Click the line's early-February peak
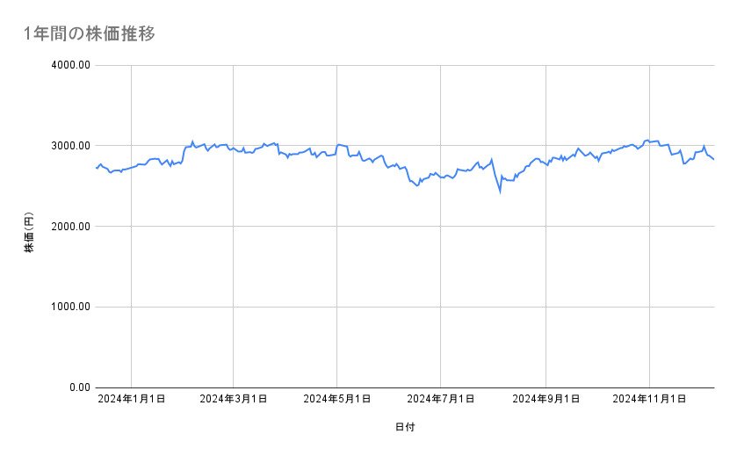This screenshot has width=737, height=456. pyautogui.click(x=192, y=141)
